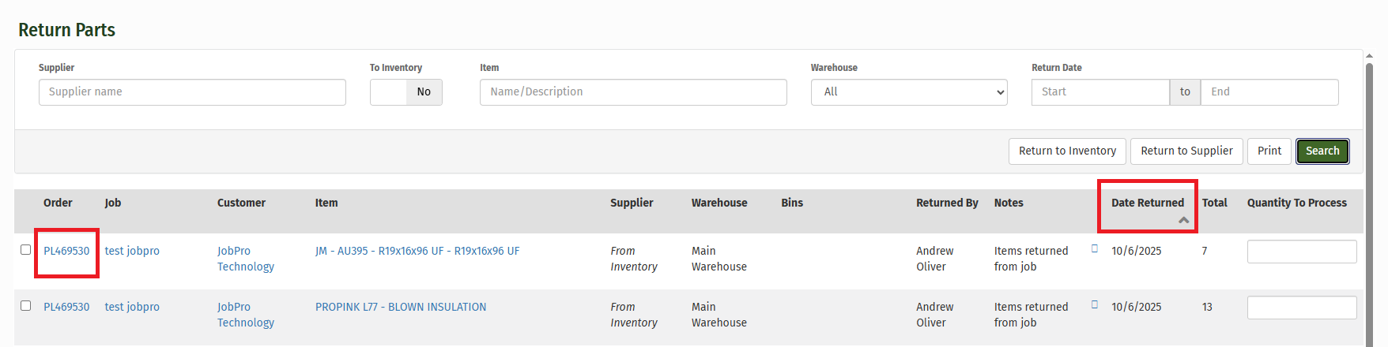This screenshot has width=1388, height=347.
Task: Click the note icon in second row
Action: click(x=1095, y=304)
